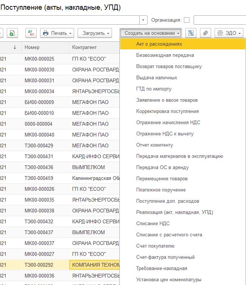Click the document structure icon
246x285 pixels.
coord(191,33)
